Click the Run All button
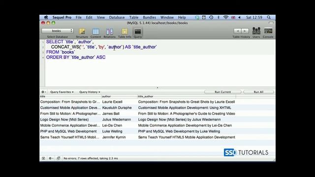The height and width of the screenshot is (177, 315). 258,92
